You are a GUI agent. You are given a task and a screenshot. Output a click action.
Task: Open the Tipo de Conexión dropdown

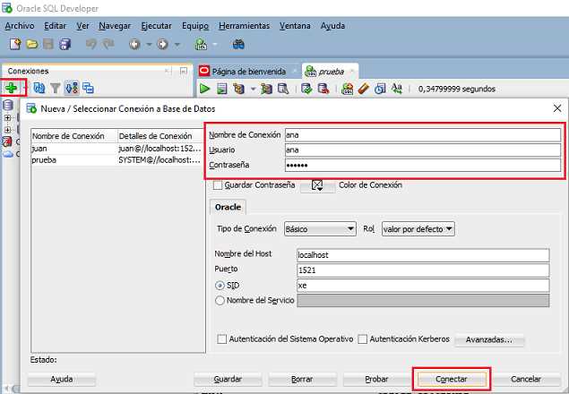click(x=320, y=229)
